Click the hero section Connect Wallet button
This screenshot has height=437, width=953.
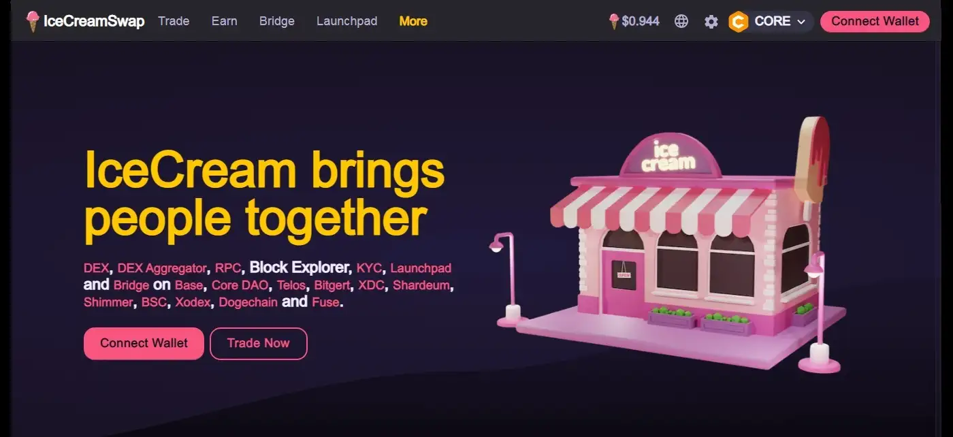pyautogui.click(x=144, y=343)
